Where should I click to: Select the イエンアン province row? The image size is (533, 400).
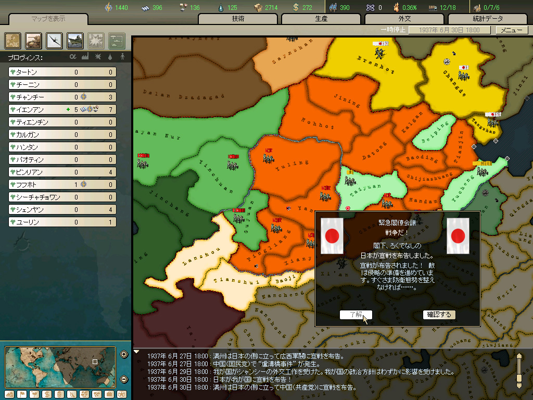(62, 109)
